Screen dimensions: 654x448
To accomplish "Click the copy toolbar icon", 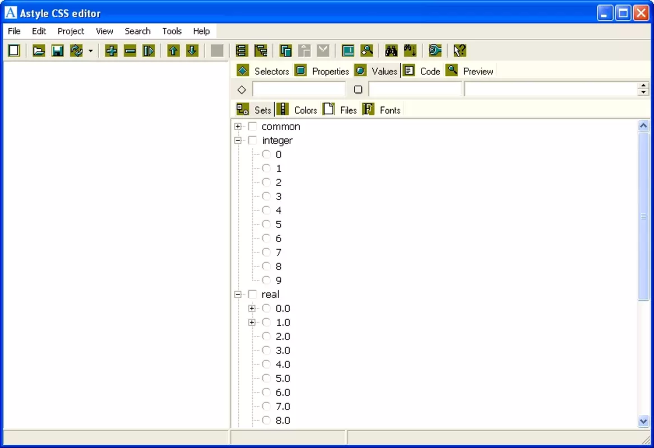I will pos(286,51).
